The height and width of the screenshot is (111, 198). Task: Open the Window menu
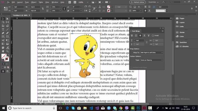[x=55, y=2]
